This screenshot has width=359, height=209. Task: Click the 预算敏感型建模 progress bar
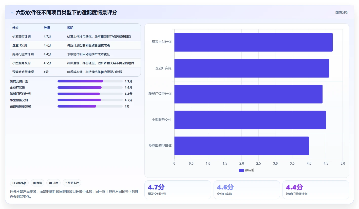tap(90, 106)
